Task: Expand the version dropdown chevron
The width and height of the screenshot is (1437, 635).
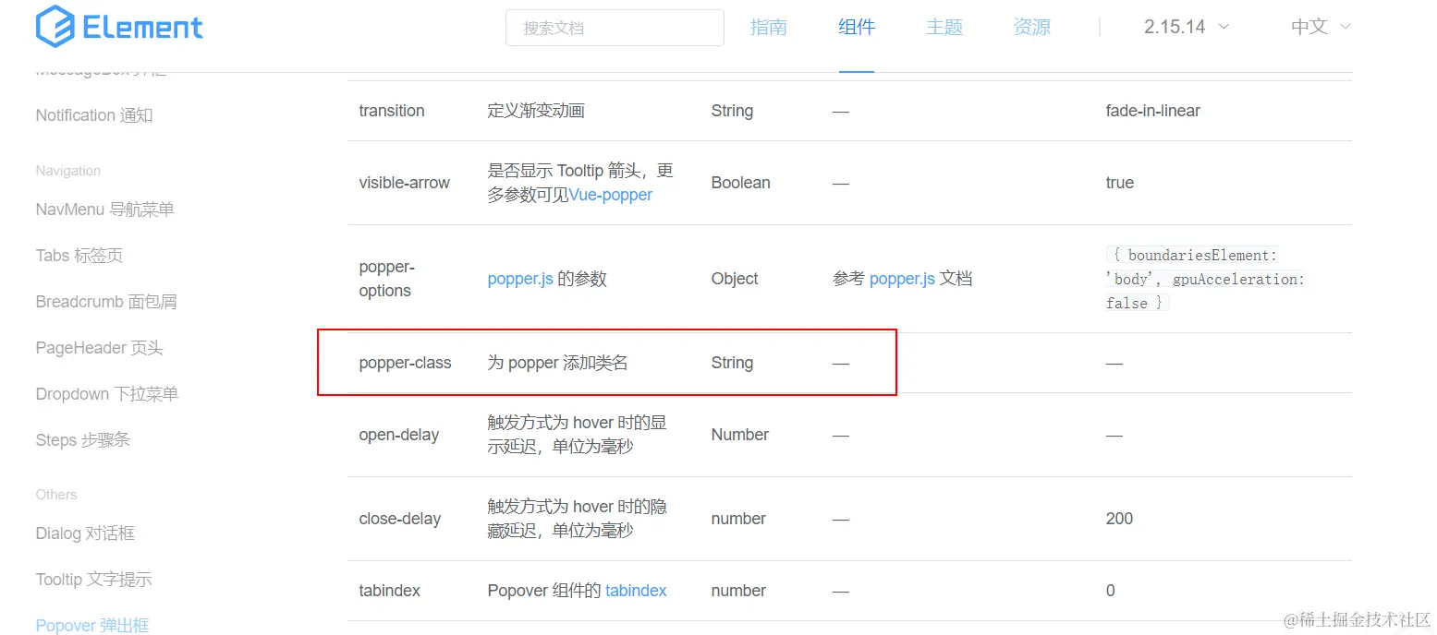Action: tap(1225, 27)
